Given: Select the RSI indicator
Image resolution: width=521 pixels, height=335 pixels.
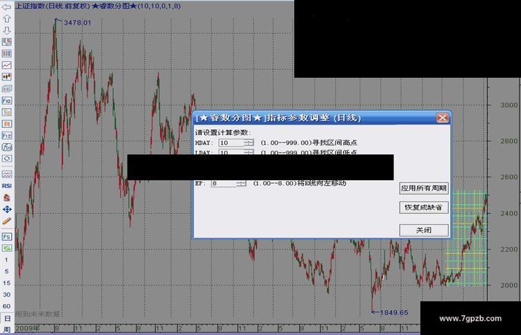Looking at the screenshot, I should tap(7, 186).
